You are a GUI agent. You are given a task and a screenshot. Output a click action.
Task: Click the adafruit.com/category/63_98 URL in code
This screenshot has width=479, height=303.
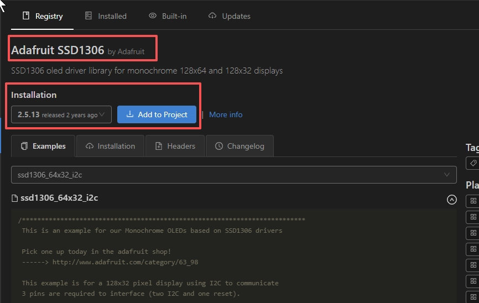pos(125,262)
